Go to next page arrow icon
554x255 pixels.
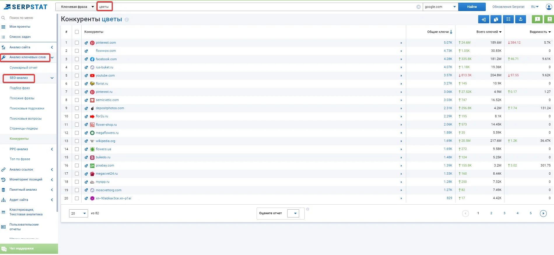pos(543,213)
